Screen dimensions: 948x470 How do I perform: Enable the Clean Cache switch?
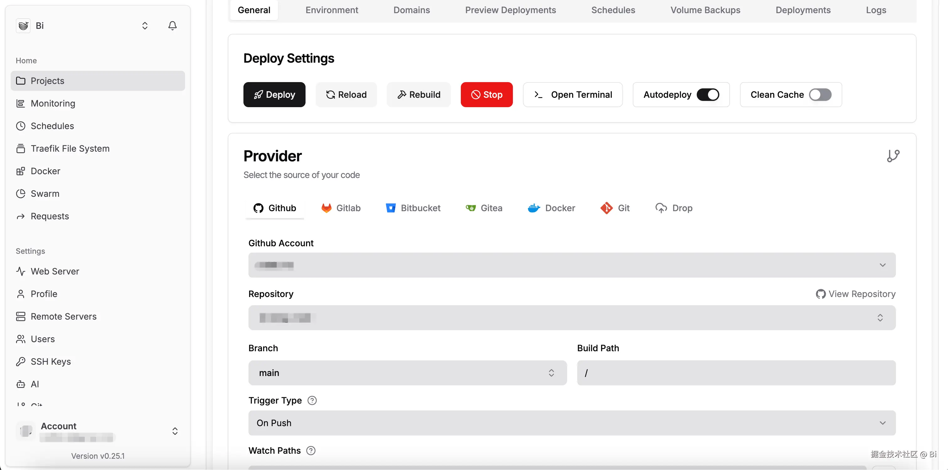(820, 95)
